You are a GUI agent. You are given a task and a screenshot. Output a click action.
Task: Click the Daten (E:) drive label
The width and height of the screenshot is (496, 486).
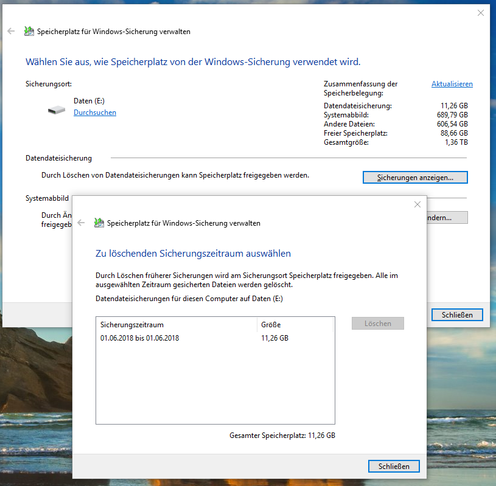tap(89, 101)
